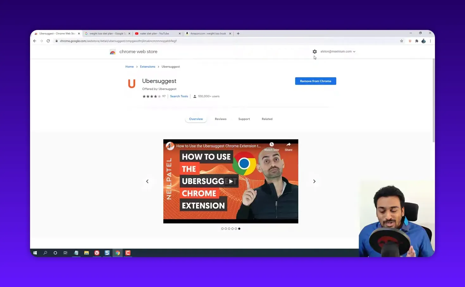
Task: Reload the page with refresh icon
Action: click(x=48, y=41)
